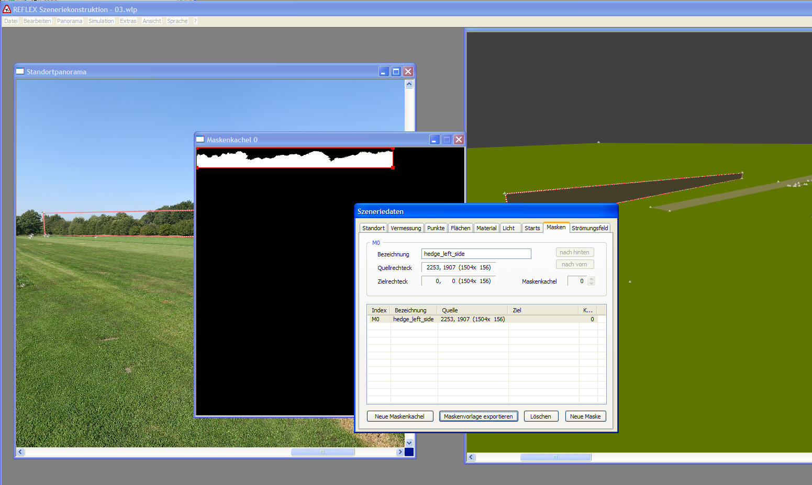Click the nach hinten button
Screen dimensions: 812x485
click(x=574, y=252)
